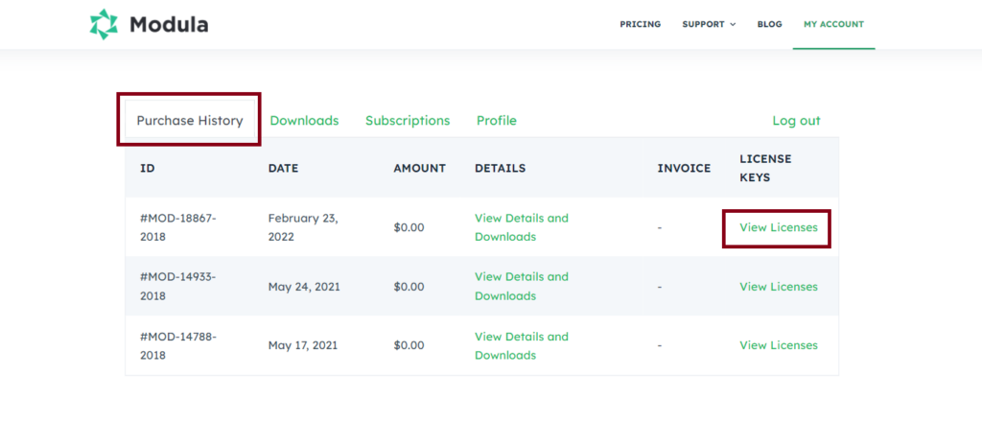Open the Pricing page
The image size is (982, 422).
[640, 25]
